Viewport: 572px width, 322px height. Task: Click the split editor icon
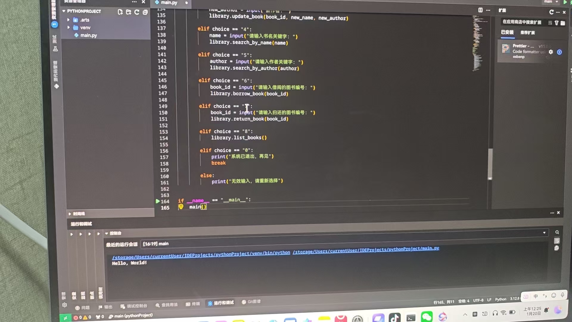click(x=480, y=10)
